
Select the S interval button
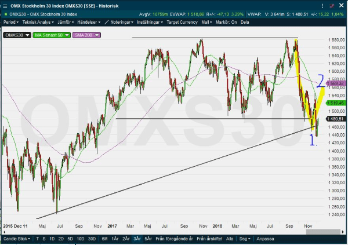[x=44, y=239]
